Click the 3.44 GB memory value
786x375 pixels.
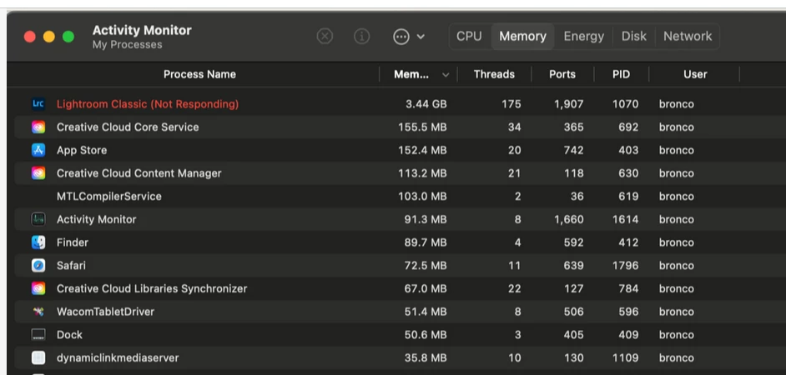pyautogui.click(x=426, y=104)
